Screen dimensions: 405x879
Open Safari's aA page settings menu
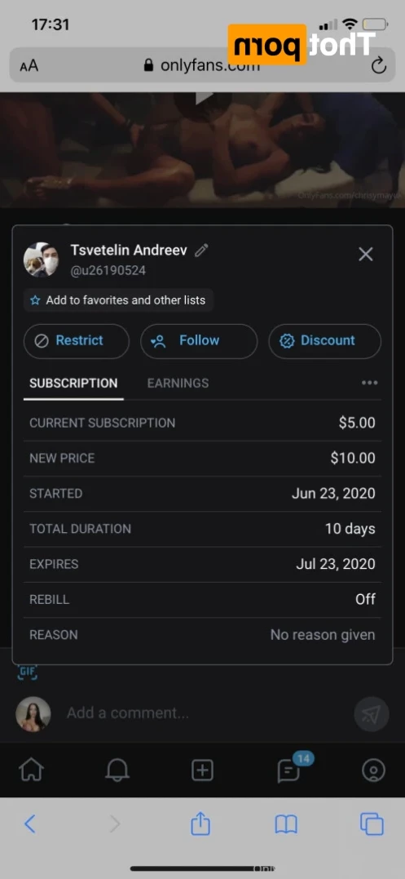click(x=29, y=65)
